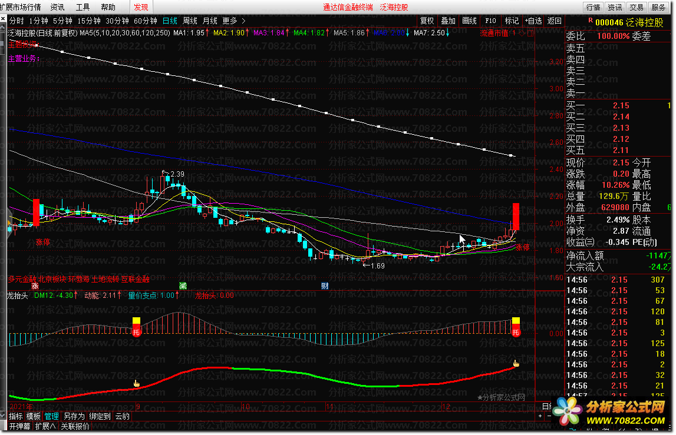Image resolution: width=676 pixels, height=435 pixels.
Task: Expand the 更多 periods dropdown
Action: tap(234, 21)
